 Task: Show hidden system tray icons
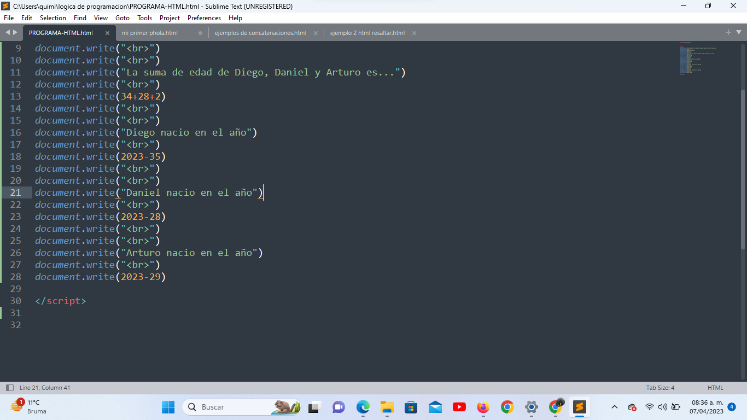pyautogui.click(x=614, y=407)
